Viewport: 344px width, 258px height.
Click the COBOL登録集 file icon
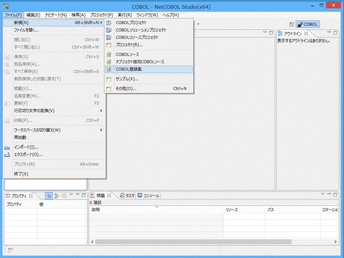tap(109, 70)
